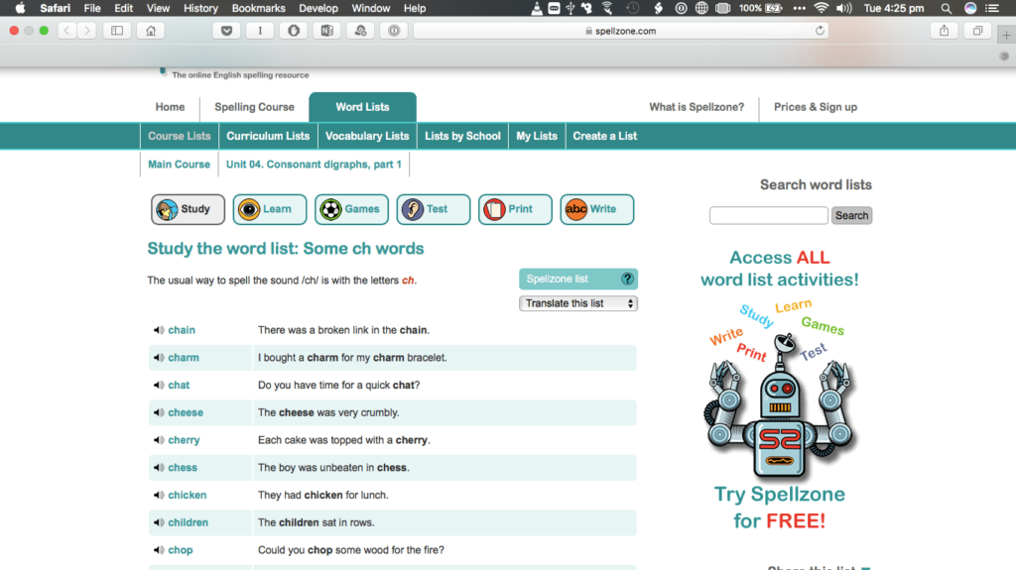Select Course Lists in the sub-navigation

click(x=180, y=136)
